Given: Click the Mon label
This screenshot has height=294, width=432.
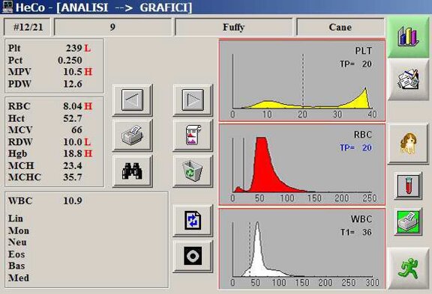Looking at the screenshot, I should click(x=19, y=230).
